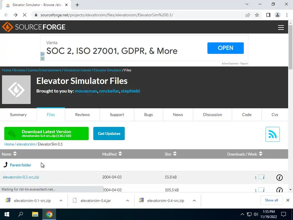Viewport: 293px width, 220px height.
Task: Open the browser side panel
Action: (x=268, y=15)
